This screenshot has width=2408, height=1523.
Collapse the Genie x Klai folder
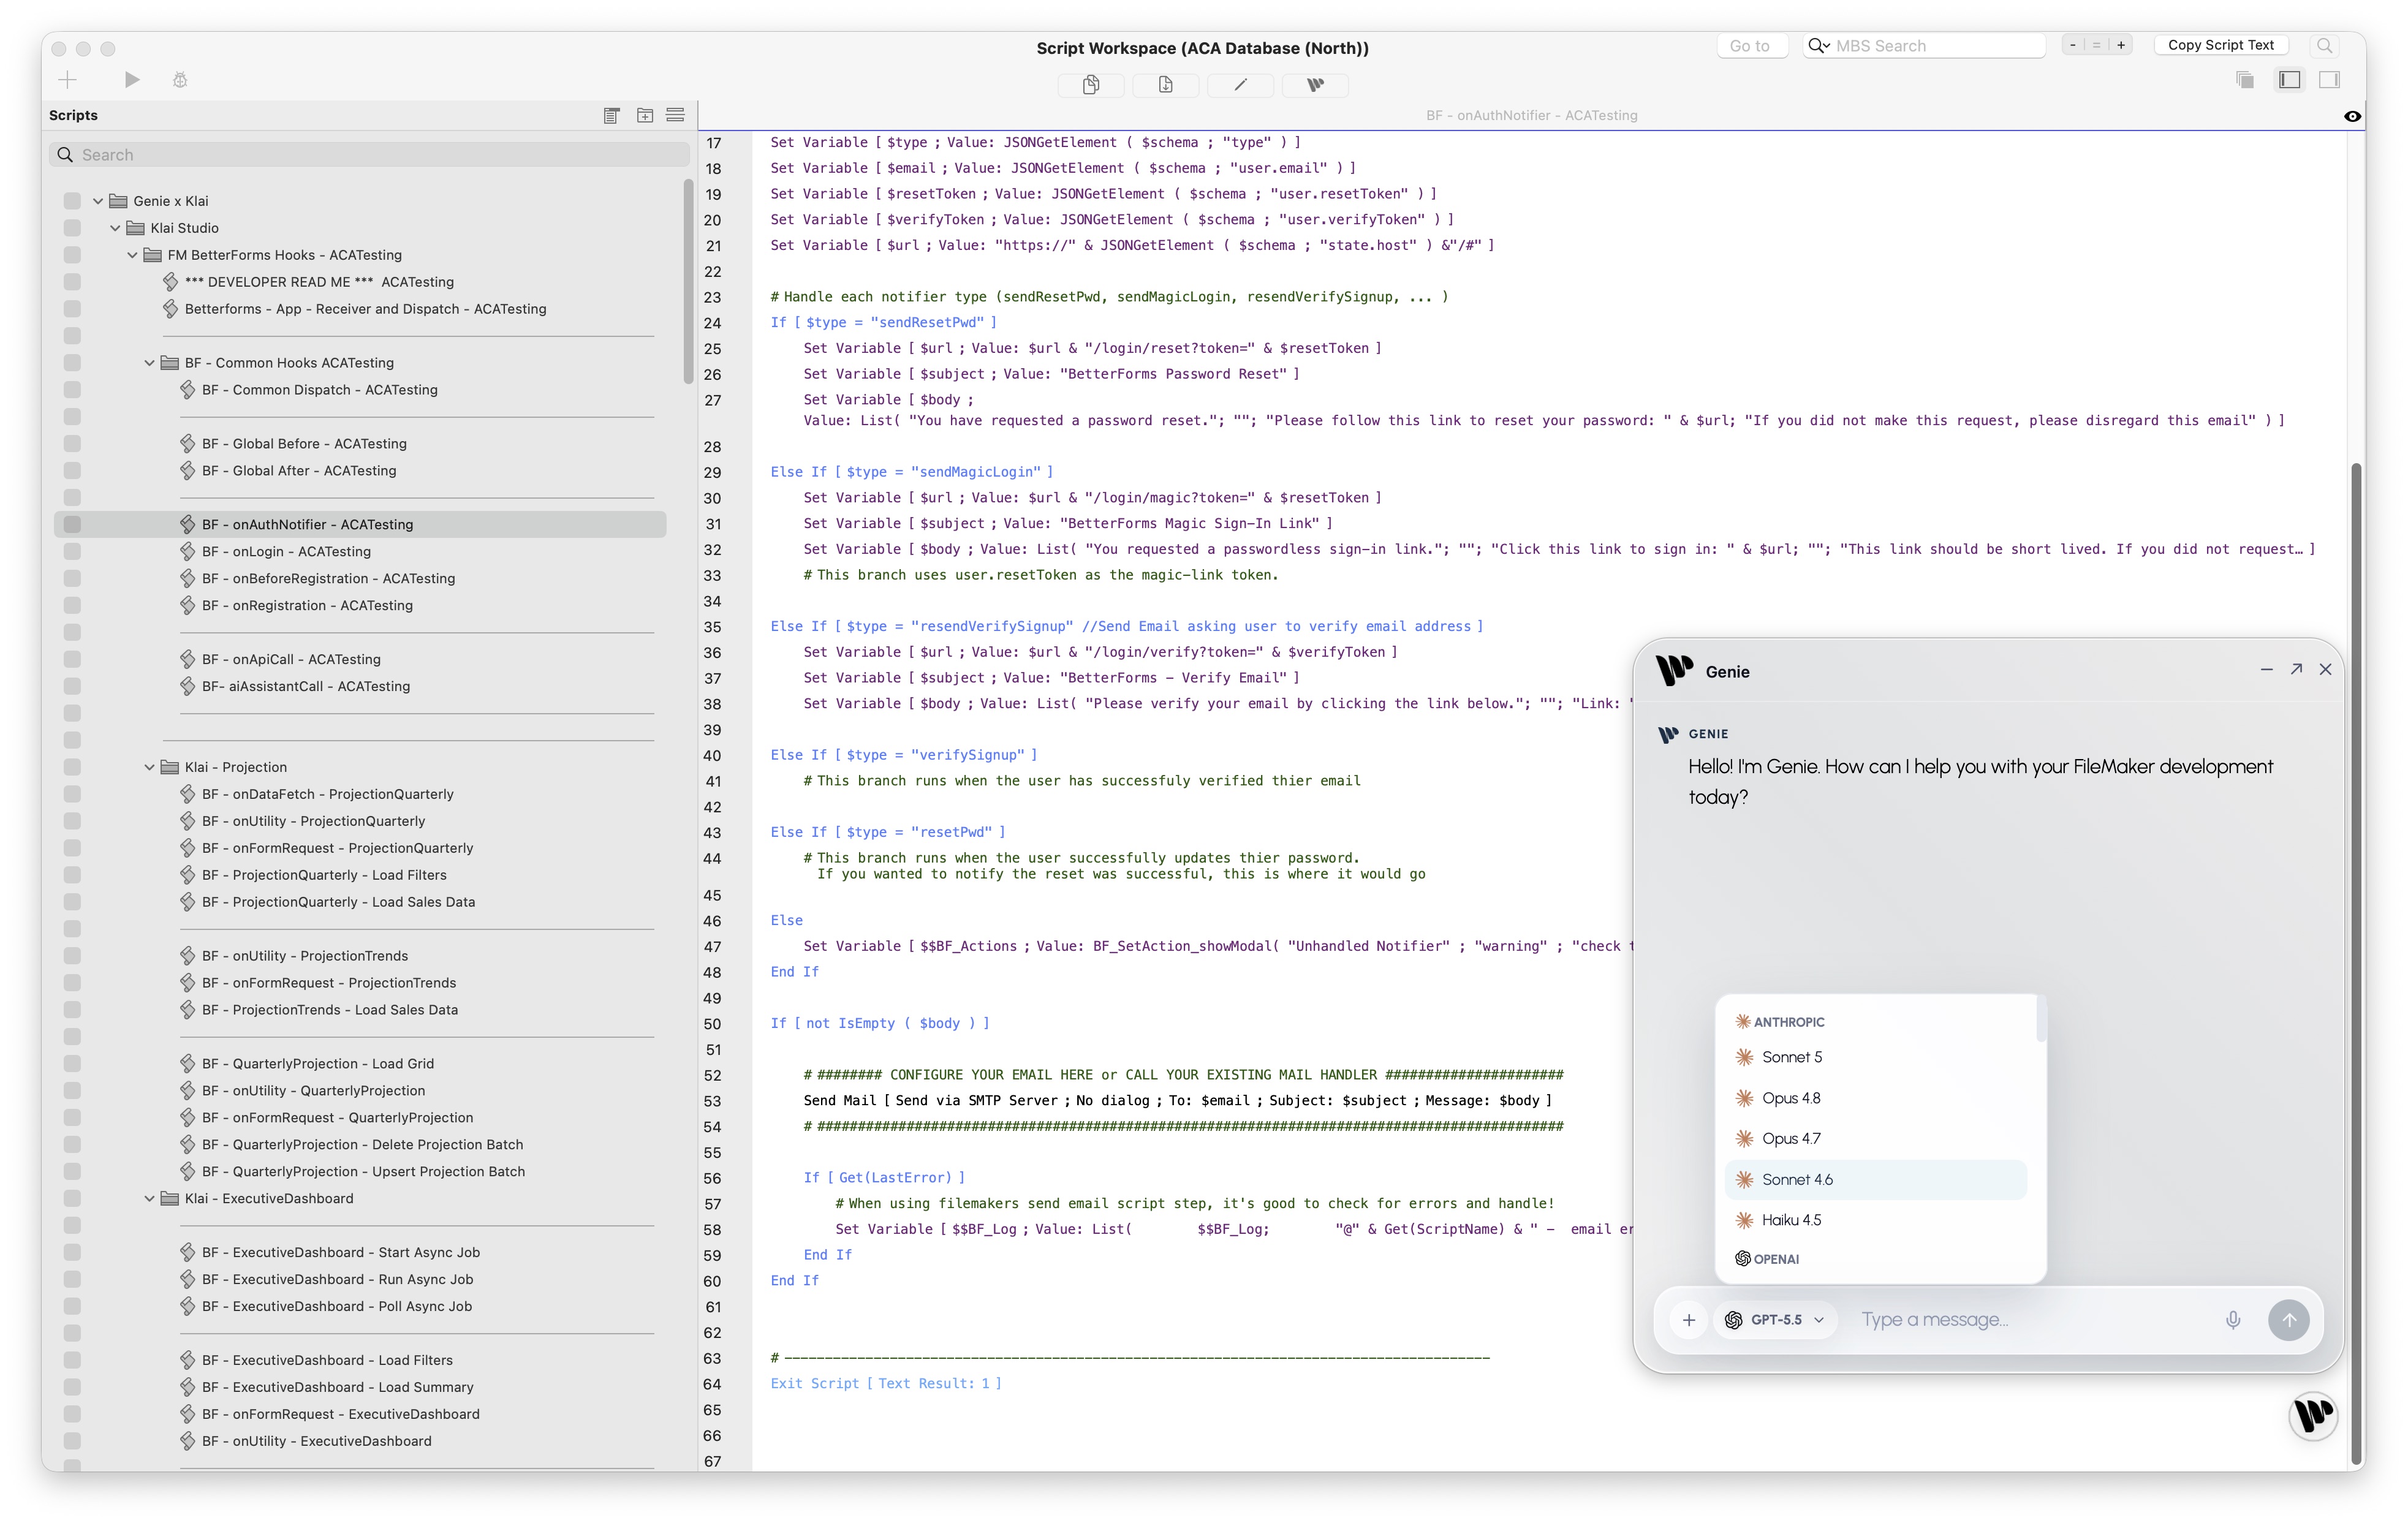pyautogui.click(x=98, y=201)
